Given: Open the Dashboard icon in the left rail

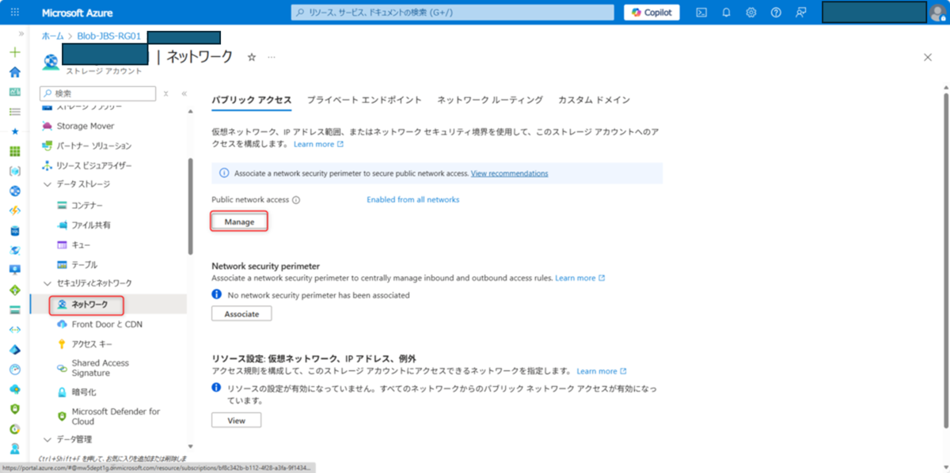Looking at the screenshot, I should click(13, 91).
